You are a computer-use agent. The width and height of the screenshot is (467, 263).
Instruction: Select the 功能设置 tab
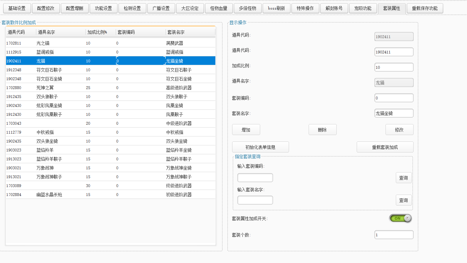[103, 8]
